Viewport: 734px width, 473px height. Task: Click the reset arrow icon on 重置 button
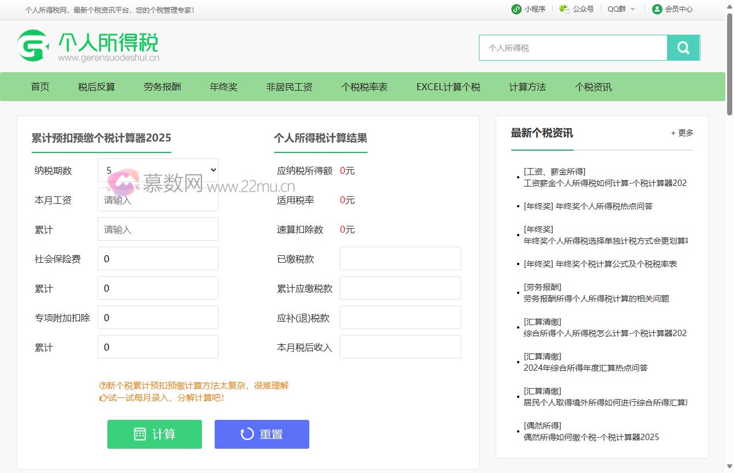pyautogui.click(x=247, y=434)
